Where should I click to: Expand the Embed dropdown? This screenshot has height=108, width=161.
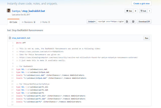point(92,21)
